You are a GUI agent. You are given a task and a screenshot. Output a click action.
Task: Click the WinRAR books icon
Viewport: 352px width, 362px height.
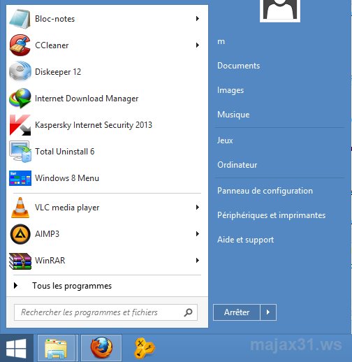(x=20, y=261)
